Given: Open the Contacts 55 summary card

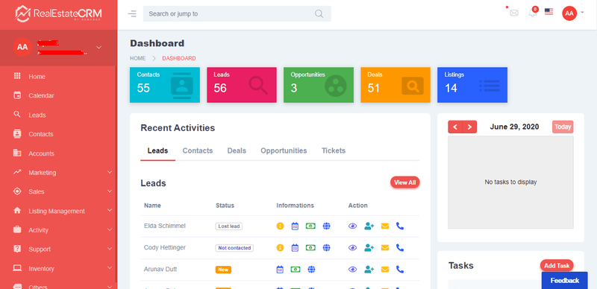Looking at the screenshot, I should pos(164,85).
